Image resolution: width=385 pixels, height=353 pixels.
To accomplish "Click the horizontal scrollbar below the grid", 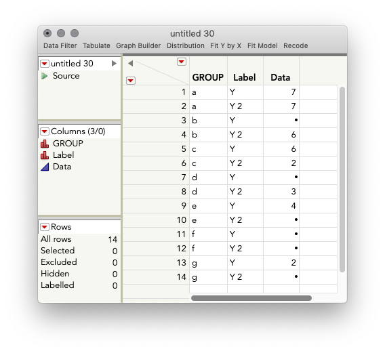I will click(251, 298).
